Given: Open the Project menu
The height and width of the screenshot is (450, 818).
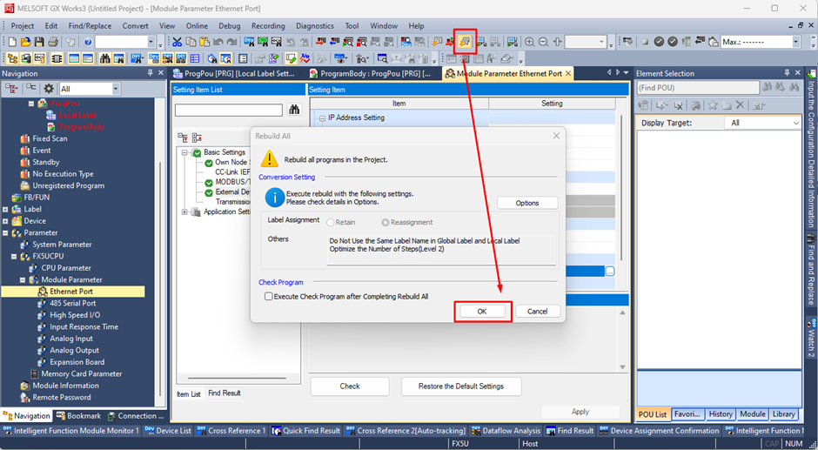Looking at the screenshot, I should coord(23,25).
